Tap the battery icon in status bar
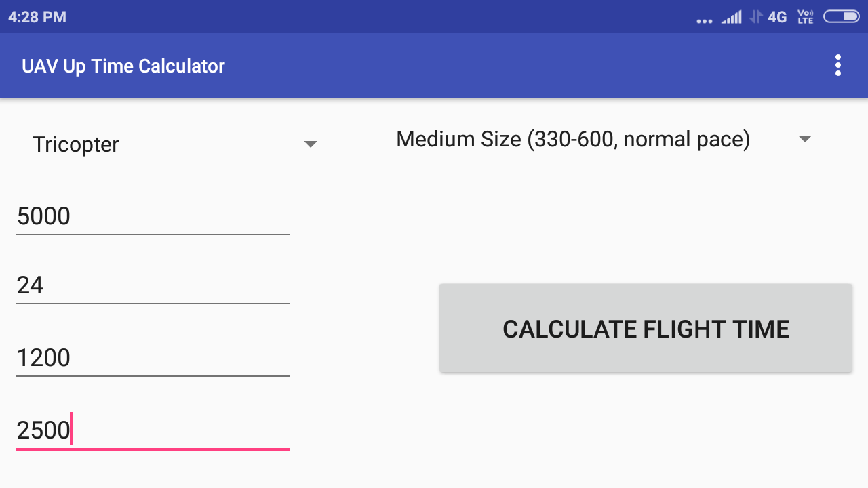868x488 pixels. (841, 16)
